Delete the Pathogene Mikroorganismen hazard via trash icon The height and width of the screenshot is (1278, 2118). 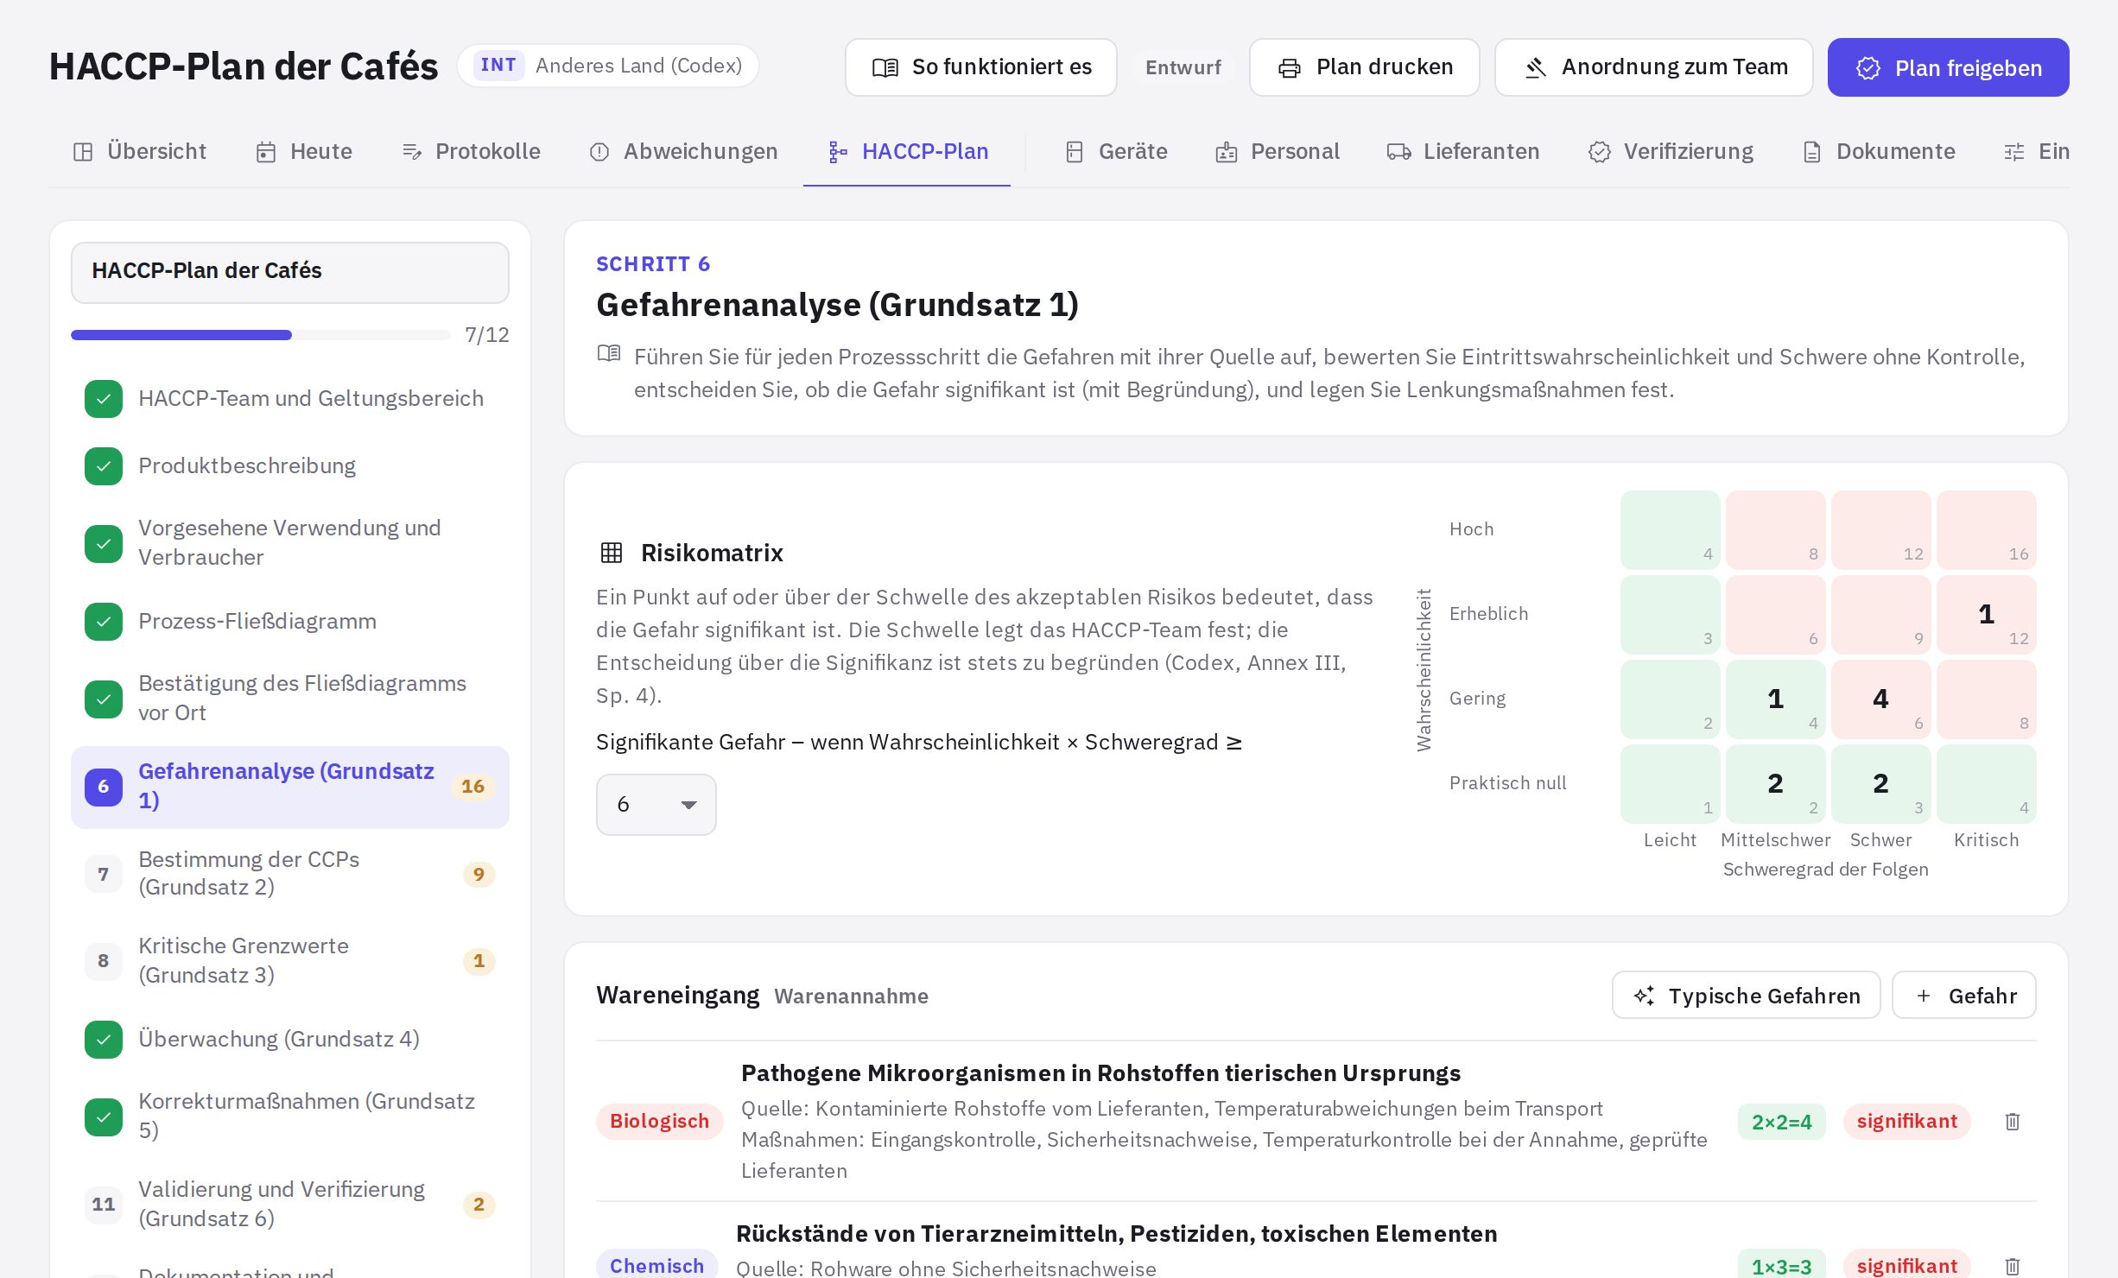pyautogui.click(x=2013, y=1121)
